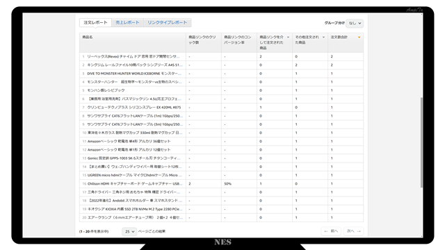Open the Andobil スマホホルダー link
Image resolution: width=445 pixels, height=250 pixels.
[x=135, y=201]
